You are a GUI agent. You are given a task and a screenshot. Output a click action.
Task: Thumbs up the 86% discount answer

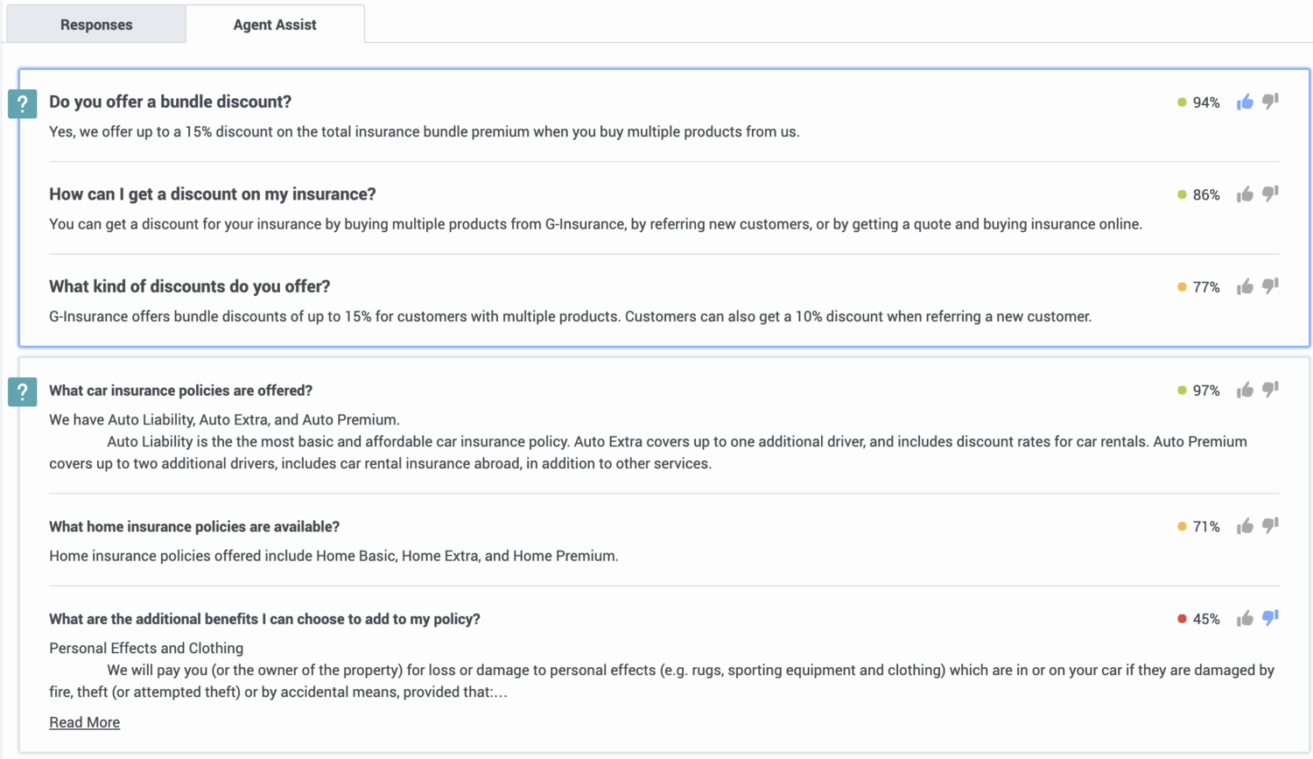click(x=1245, y=194)
